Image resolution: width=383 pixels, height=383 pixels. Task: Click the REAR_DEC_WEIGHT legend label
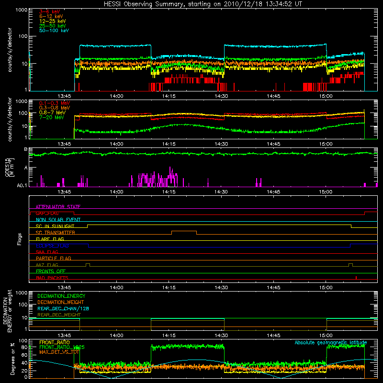[x=59, y=315]
